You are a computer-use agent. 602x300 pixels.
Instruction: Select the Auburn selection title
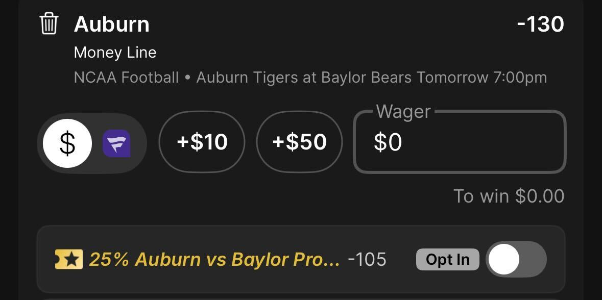click(x=112, y=24)
